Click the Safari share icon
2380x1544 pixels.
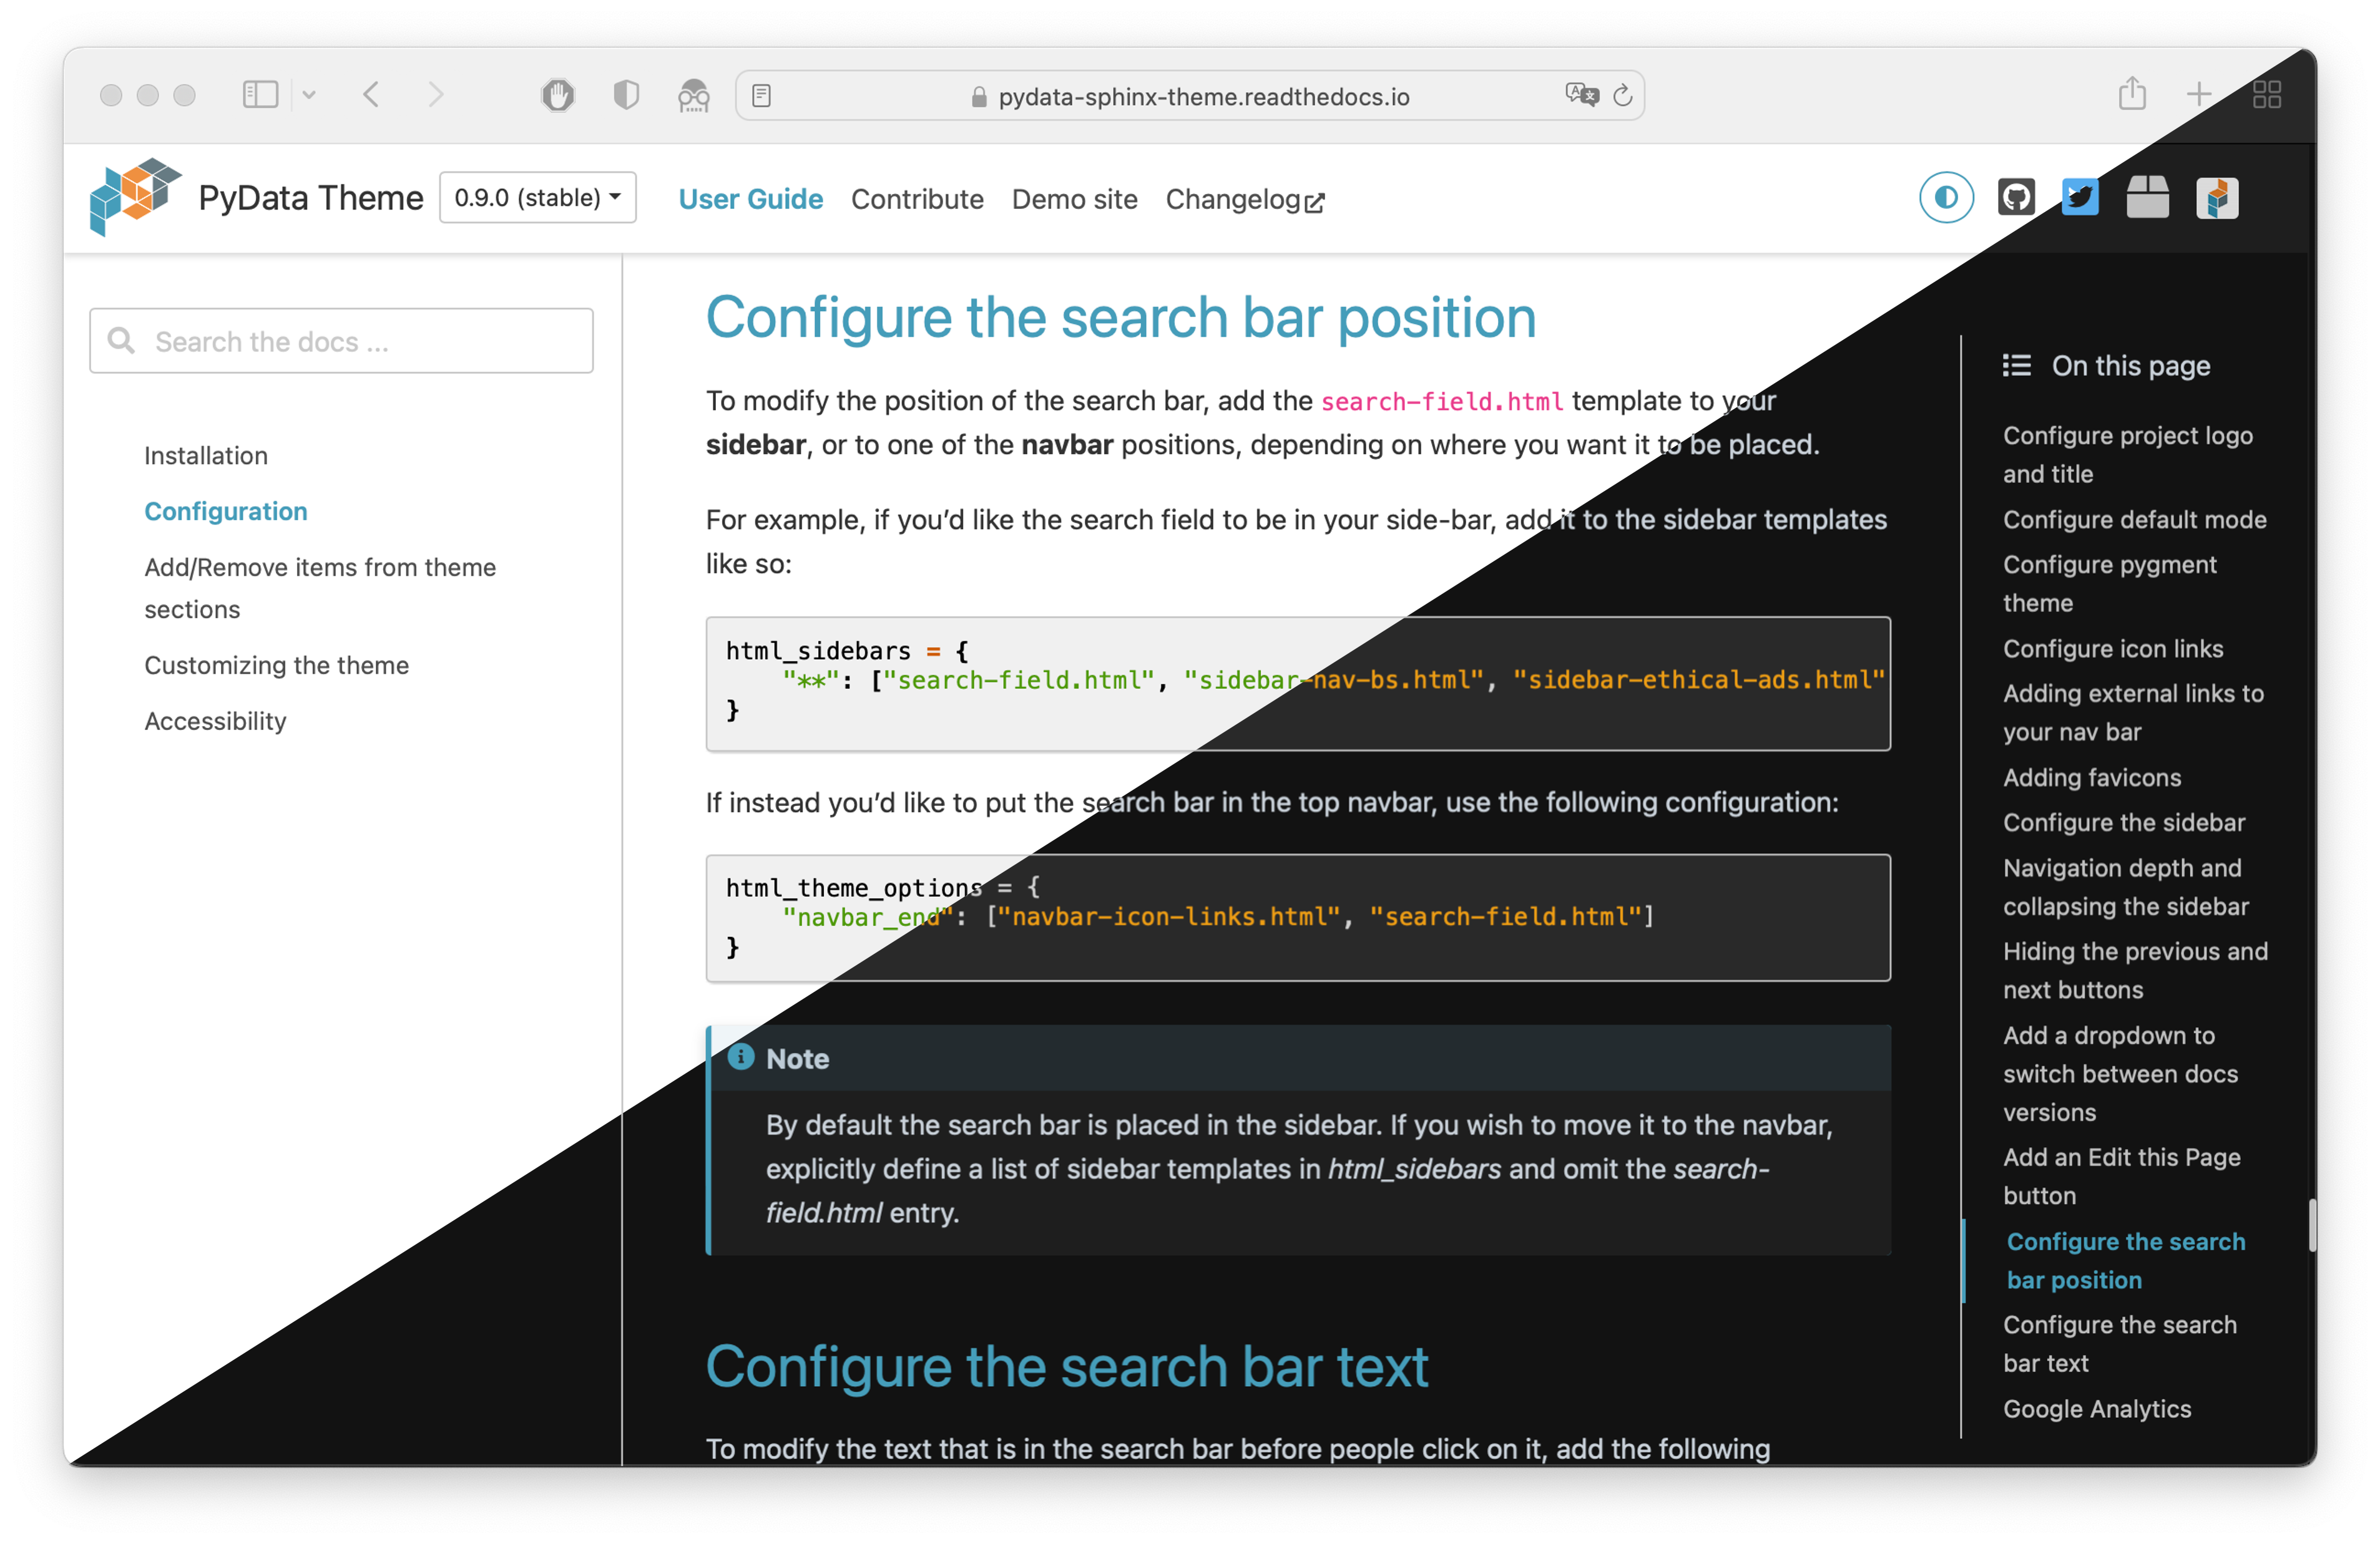click(x=2131, y=94)
